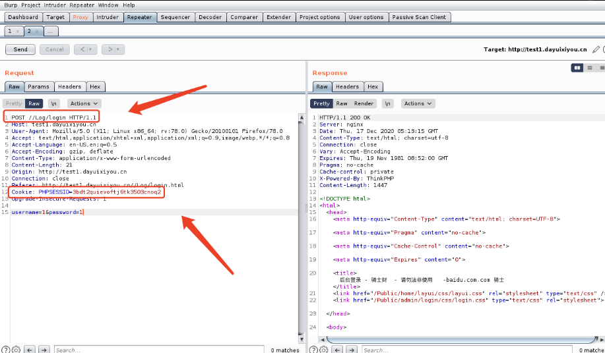Switch to the Project options tab

tap(319, 17)
